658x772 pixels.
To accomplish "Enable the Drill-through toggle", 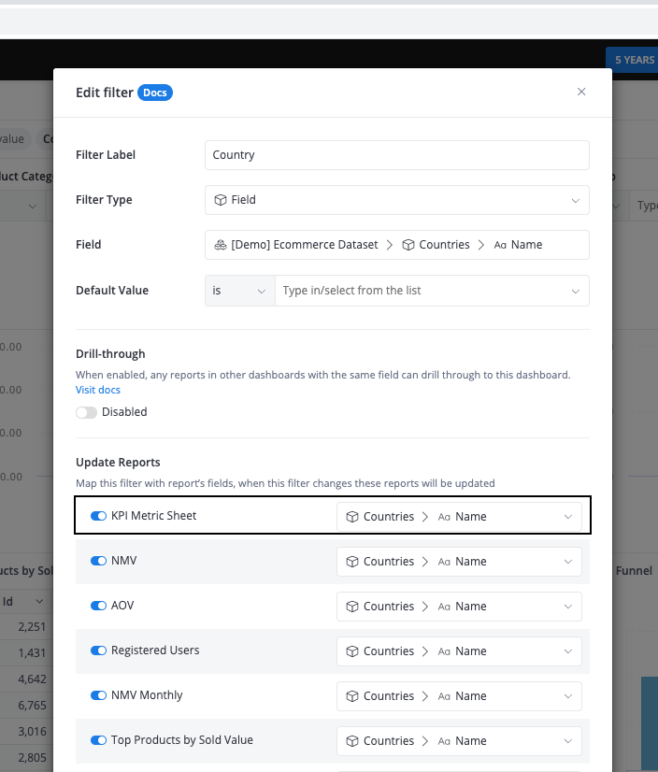I will tap(87, 412).
